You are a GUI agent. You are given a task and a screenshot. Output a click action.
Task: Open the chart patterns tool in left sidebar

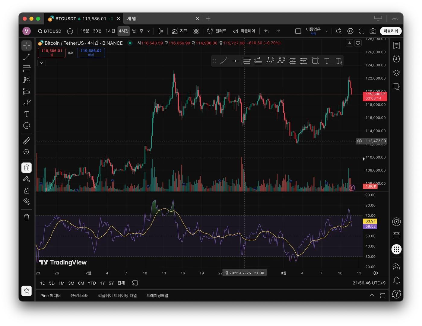pos(27,80)
